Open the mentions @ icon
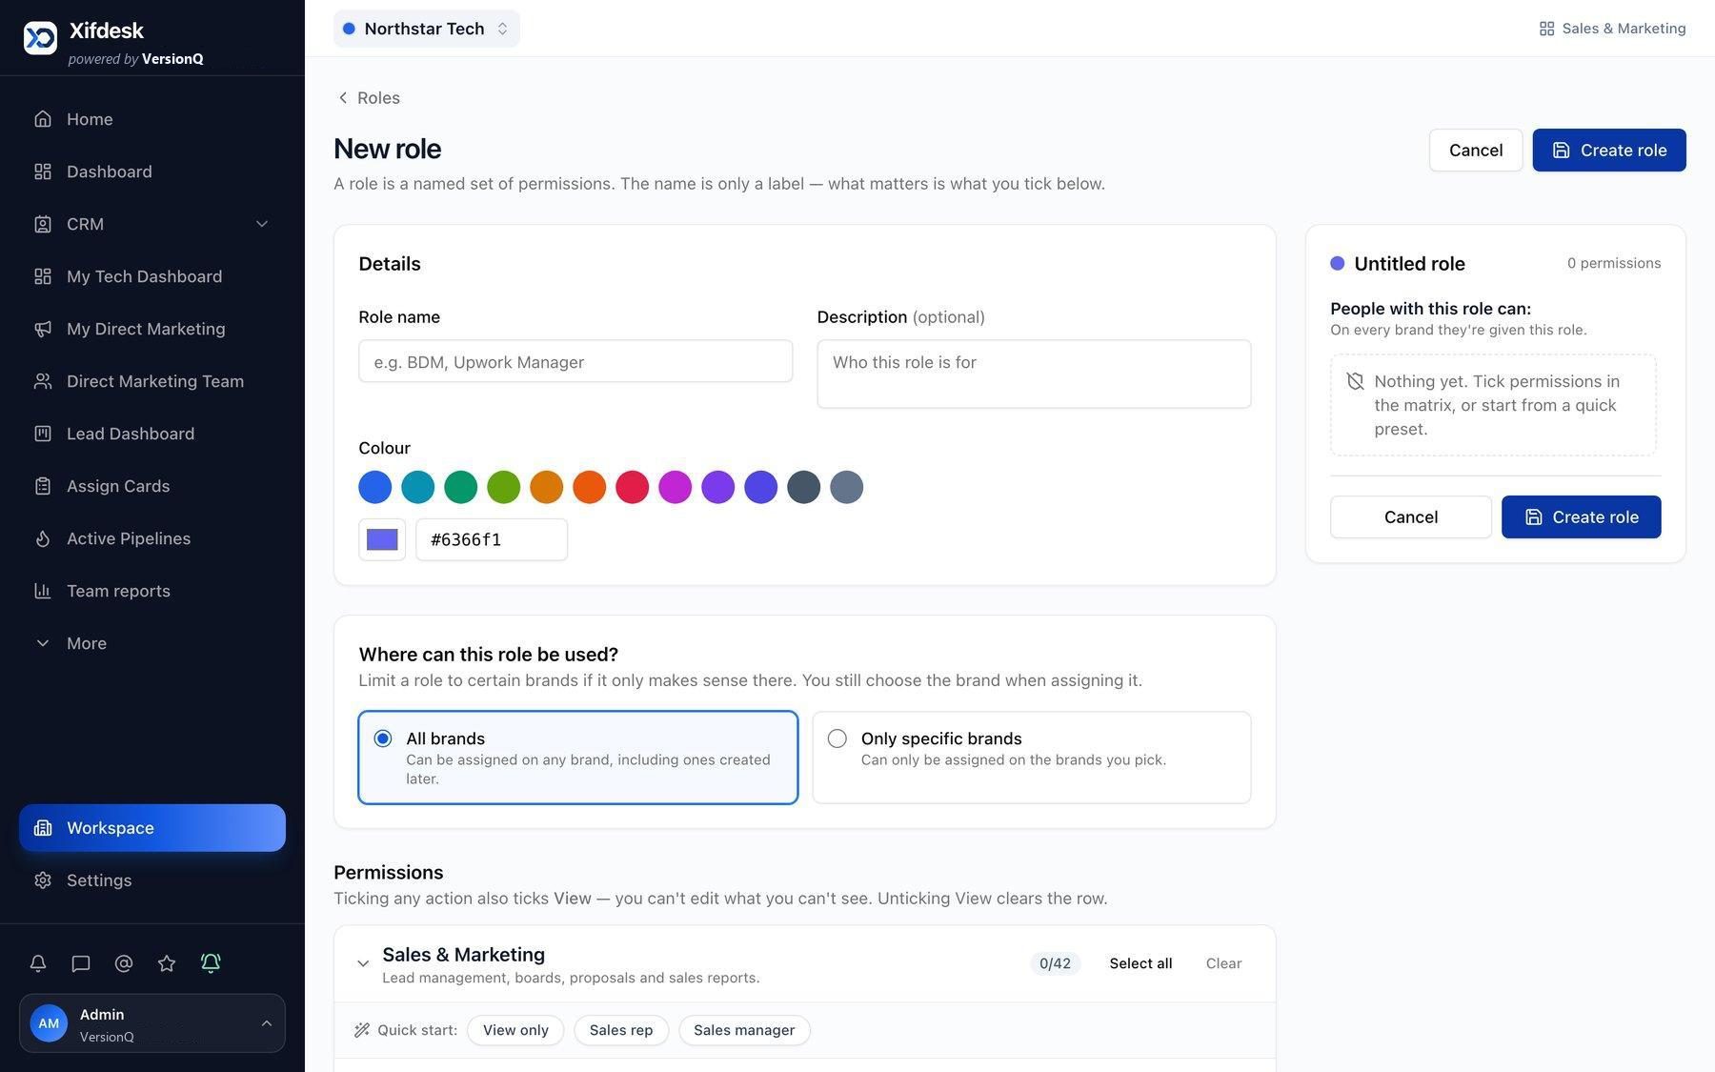This screenshot has width=1715, height=1072. click(x=124, y=963)
